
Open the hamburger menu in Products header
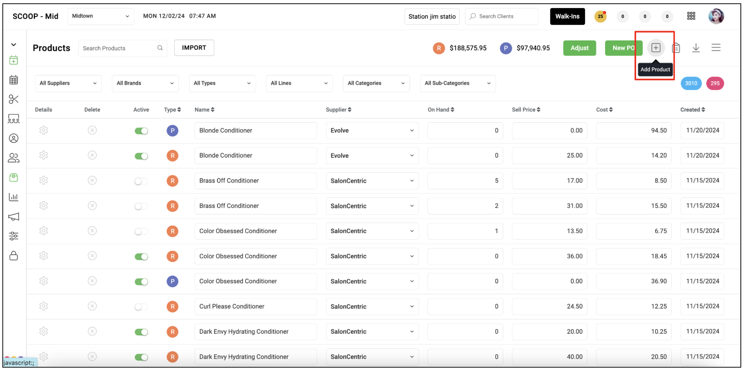coord(716,47)
